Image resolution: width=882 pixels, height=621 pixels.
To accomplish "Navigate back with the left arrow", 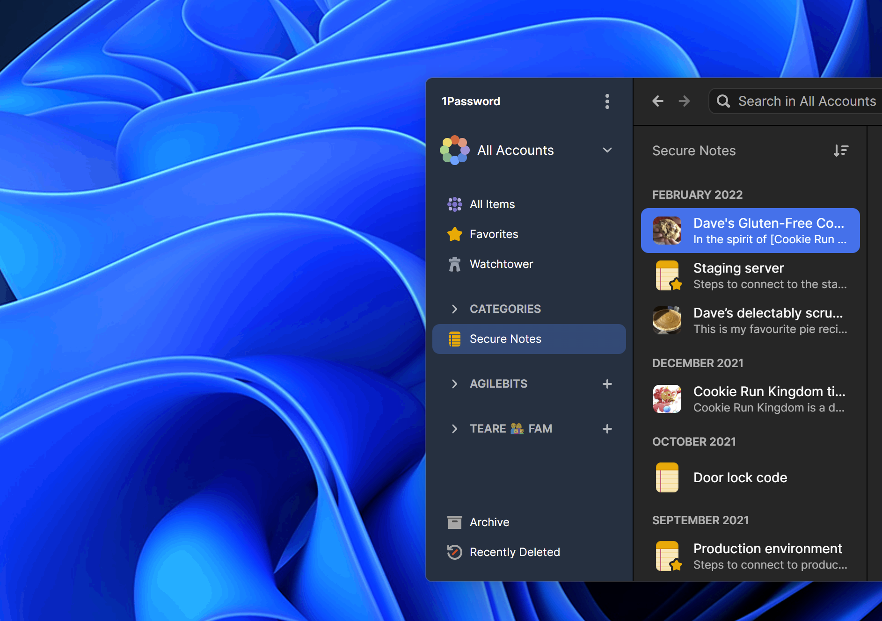I will [658, 101].
